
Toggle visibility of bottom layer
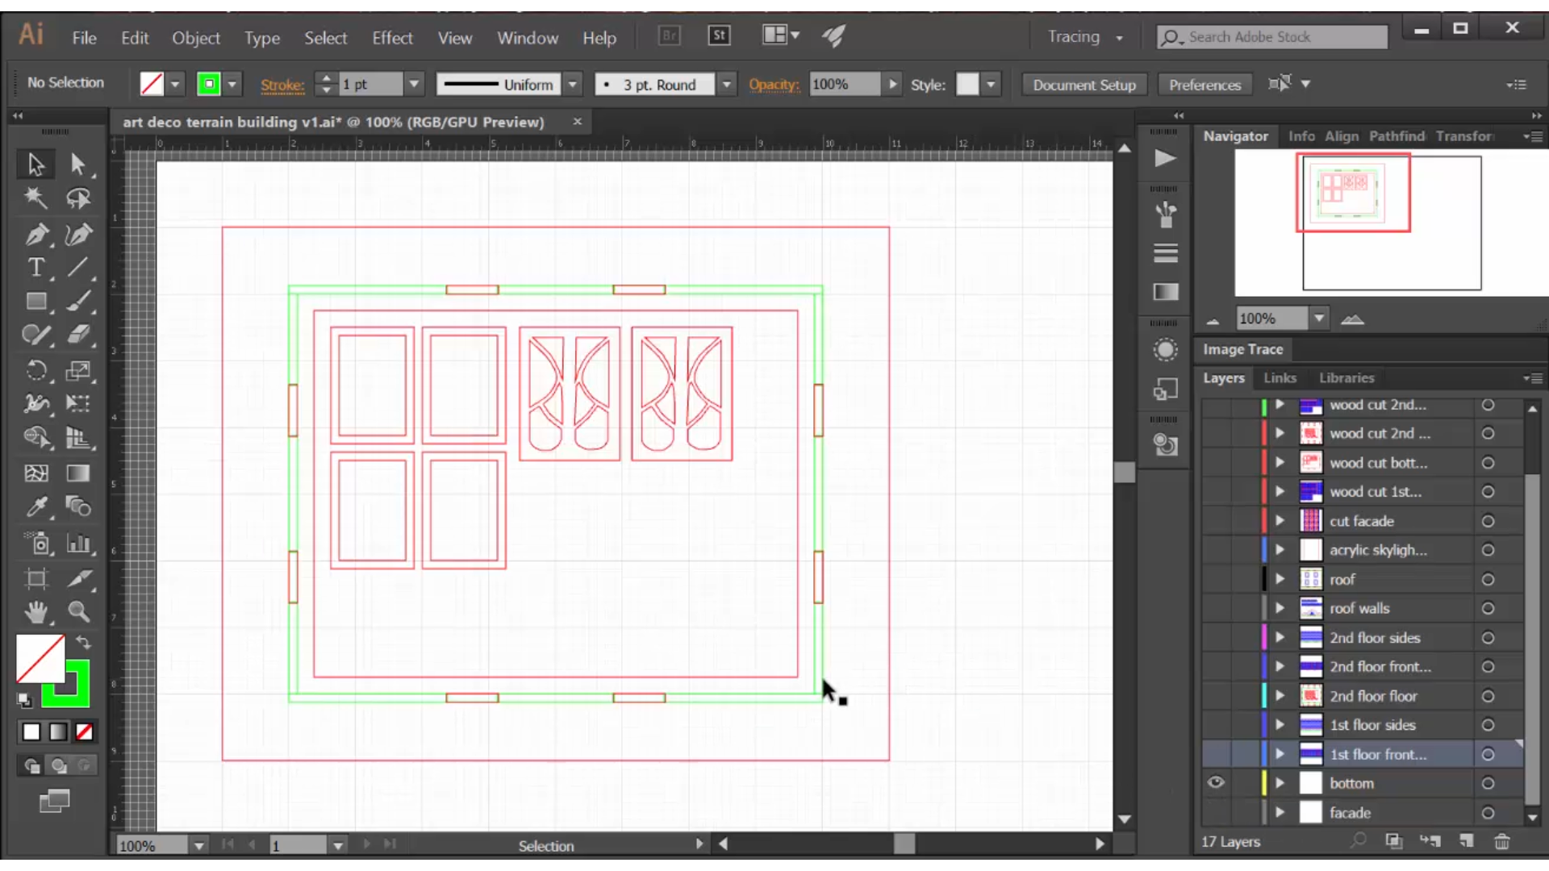pyautogui.click(x=1216, y=783)
